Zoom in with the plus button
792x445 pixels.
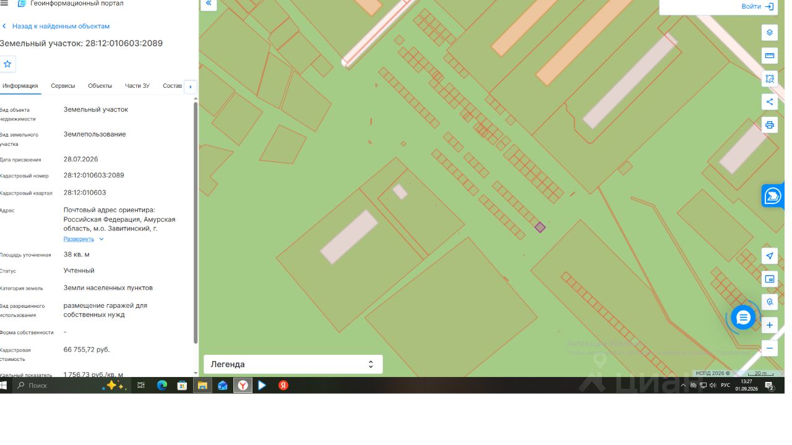[x=769, y=325]
